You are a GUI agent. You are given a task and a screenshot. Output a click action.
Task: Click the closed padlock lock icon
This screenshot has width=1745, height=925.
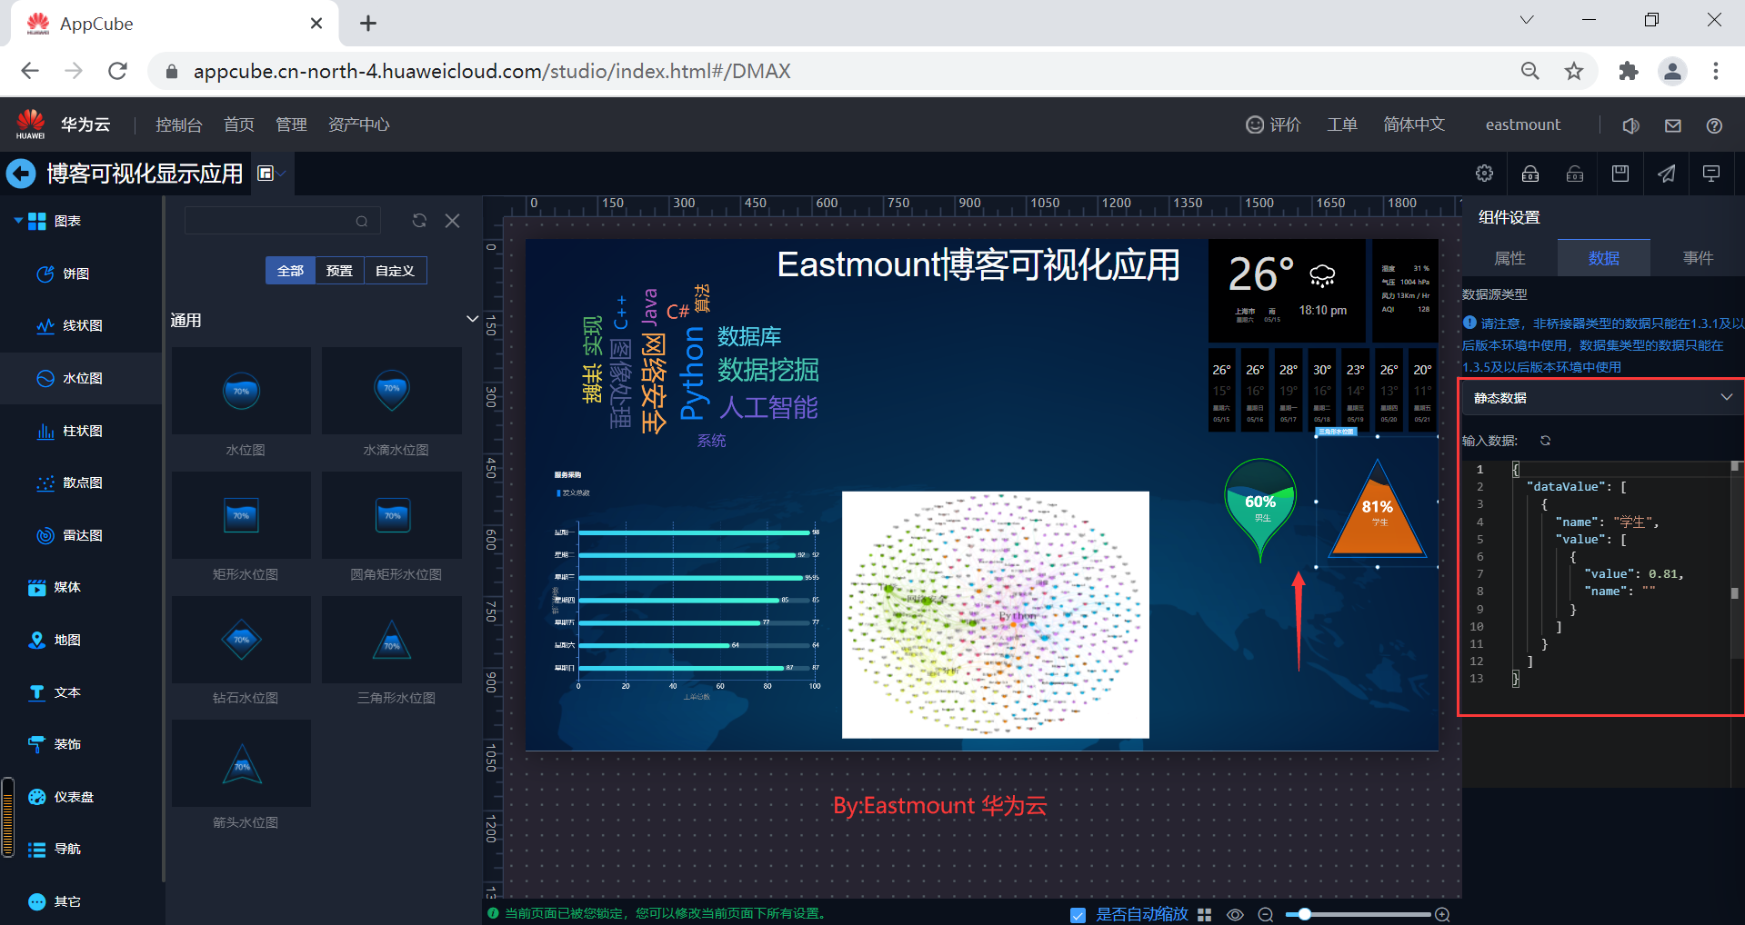(x=1530, y=174)
